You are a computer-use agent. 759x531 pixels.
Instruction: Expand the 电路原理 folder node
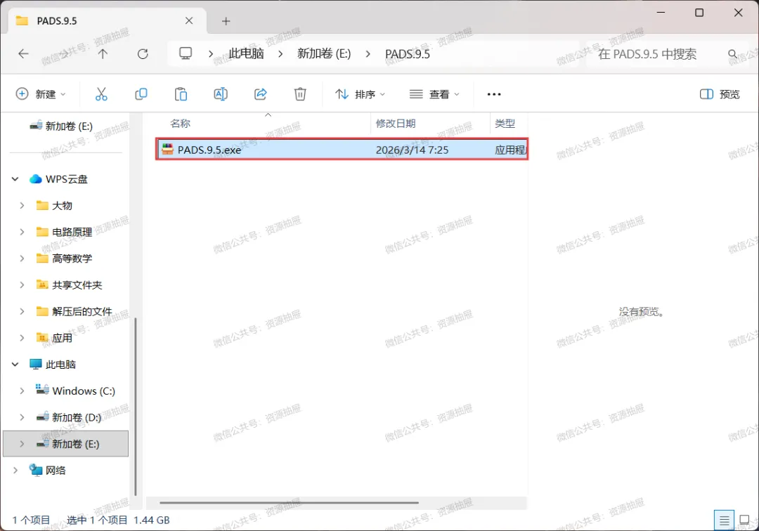[x=22, y=232]
